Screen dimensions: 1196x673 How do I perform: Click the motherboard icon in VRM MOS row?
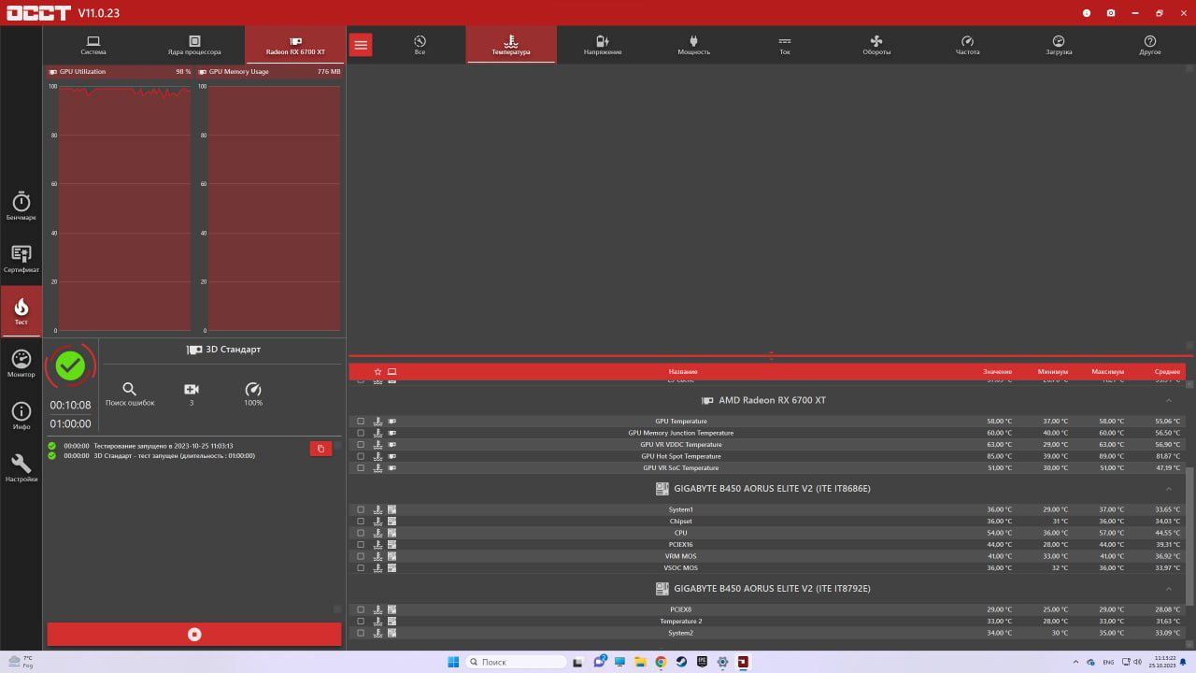[392, 556]
